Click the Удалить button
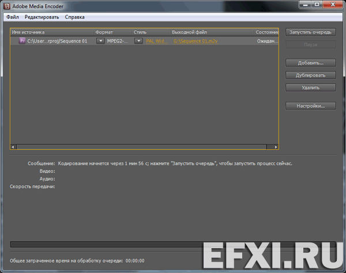The height and width of the screenshot is (273, 346). 310,88
